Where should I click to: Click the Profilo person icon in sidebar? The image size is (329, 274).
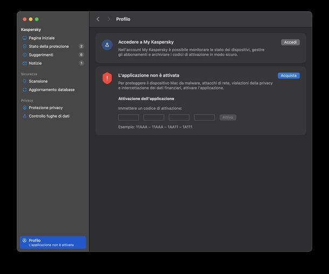click(24, 241)
